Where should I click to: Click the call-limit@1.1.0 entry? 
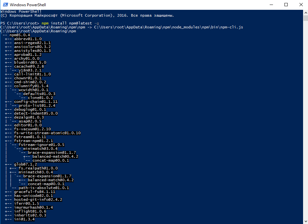[x=32, y=74]
